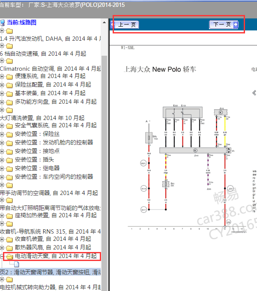Click the document page icon under 电动滑动天窗

17,264
